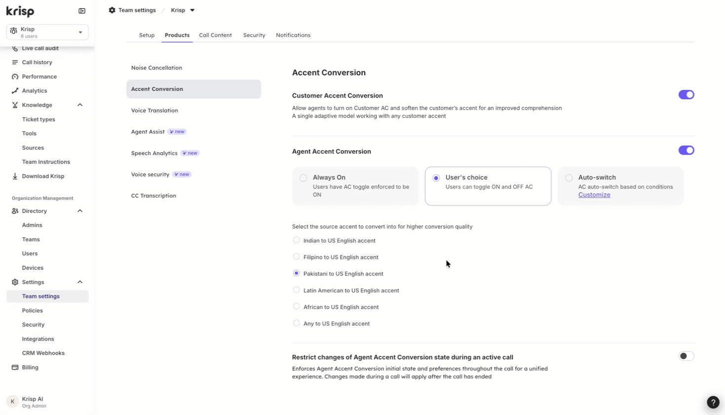Switch to the Call Content tab
The height and width of the screenshot is (415, 725).
click(215, 35)
